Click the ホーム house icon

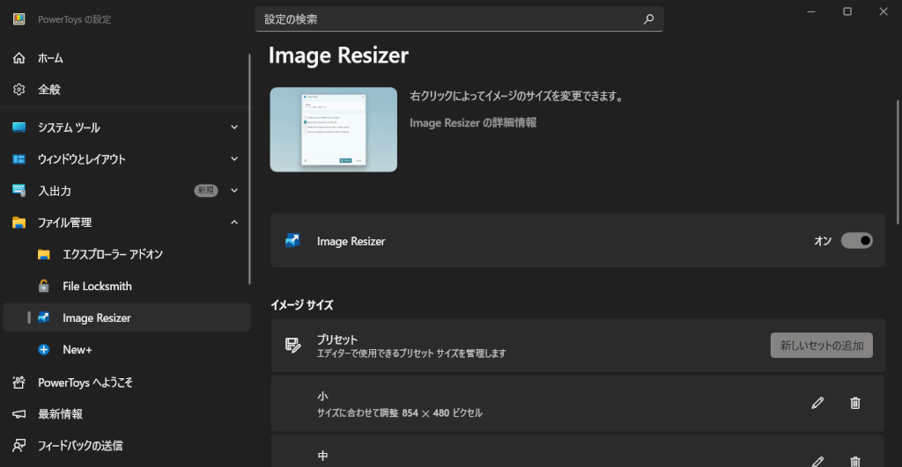[19, 58]
